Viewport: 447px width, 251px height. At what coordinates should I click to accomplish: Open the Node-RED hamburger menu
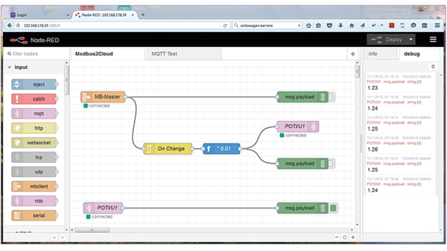click(433, 40)
